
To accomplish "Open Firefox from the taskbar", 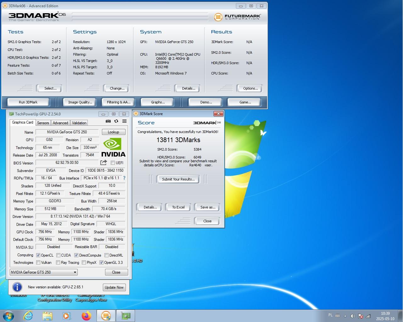I will point(86,316).
